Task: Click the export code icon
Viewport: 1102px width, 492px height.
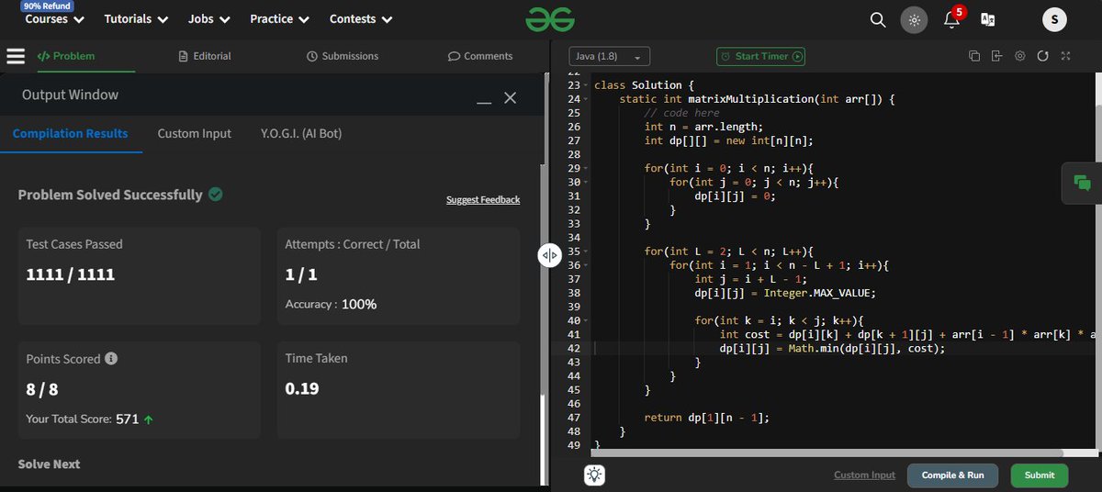Action: point(997,56)
